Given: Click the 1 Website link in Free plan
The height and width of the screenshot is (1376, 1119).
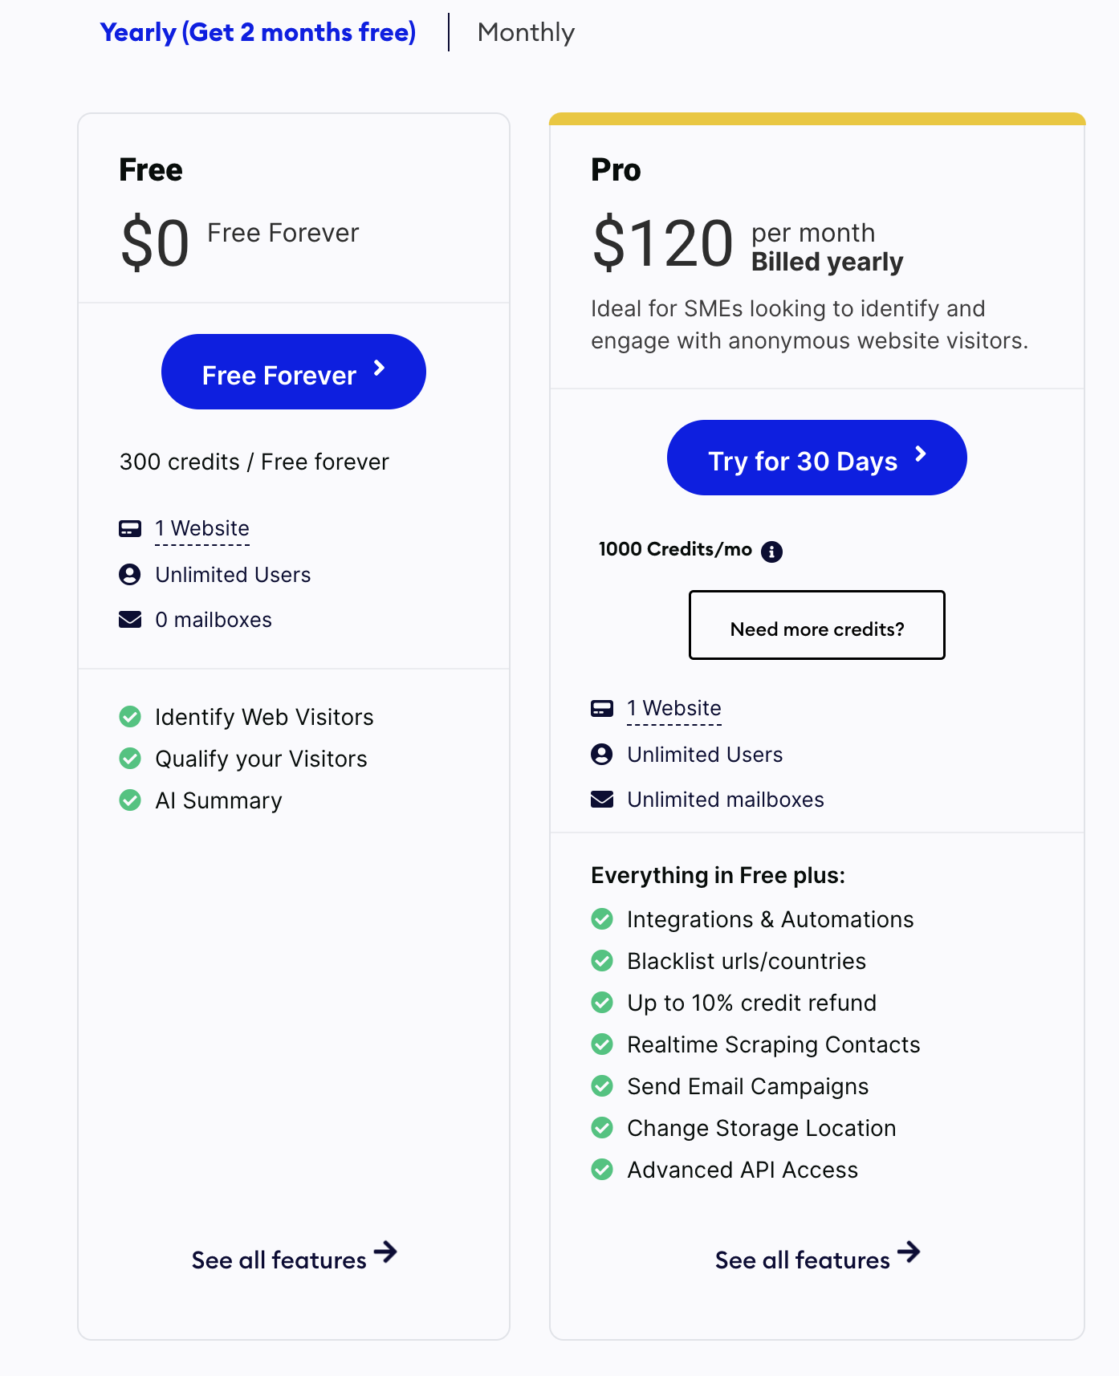Looking at the screenshot, I should point(202,528).
